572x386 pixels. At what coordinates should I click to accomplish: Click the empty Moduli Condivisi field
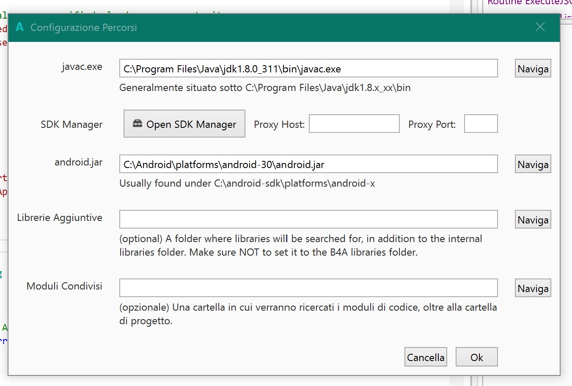[x=308, y=288]
